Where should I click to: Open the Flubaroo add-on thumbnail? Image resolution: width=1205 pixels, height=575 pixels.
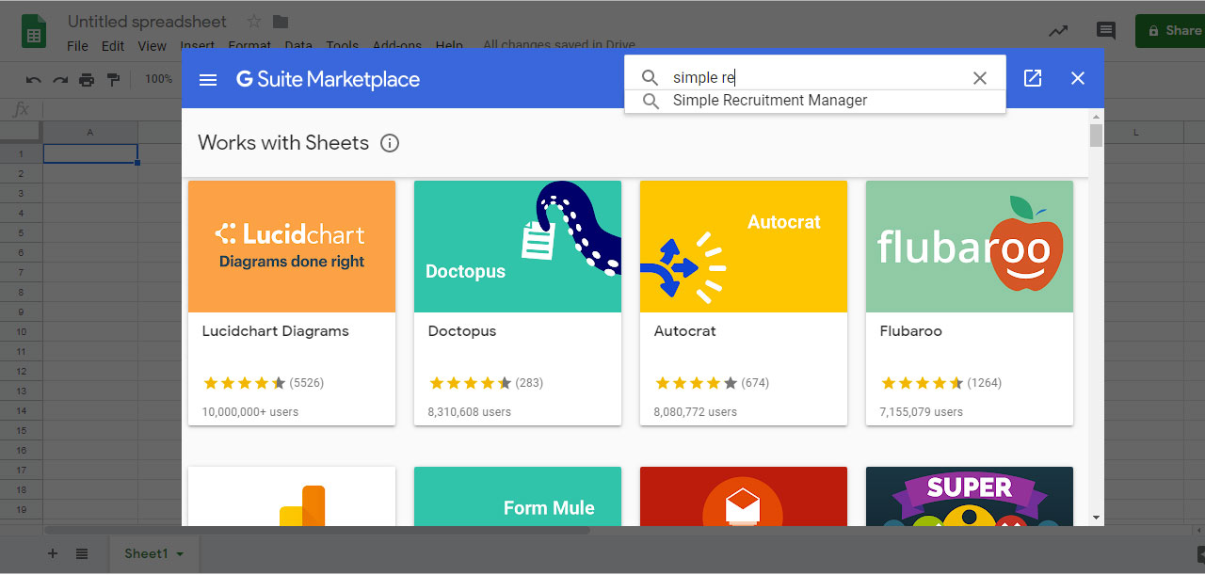pyautogui.click(x=970, y=247)
